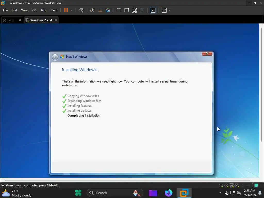
Task: Click the Copying Windows files step
Action: pos(83,96)
